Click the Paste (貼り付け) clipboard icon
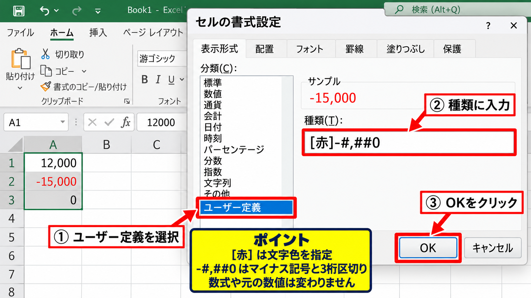531x298 pixels. pyautogui.click(x=21, y=59)
